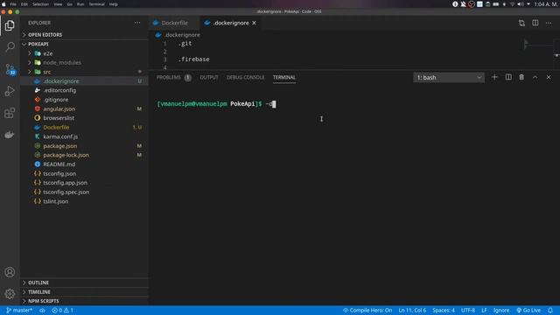This screenshot has height=315, width=560.
Task: Close the terminal panel
Action: pos(549,77)
